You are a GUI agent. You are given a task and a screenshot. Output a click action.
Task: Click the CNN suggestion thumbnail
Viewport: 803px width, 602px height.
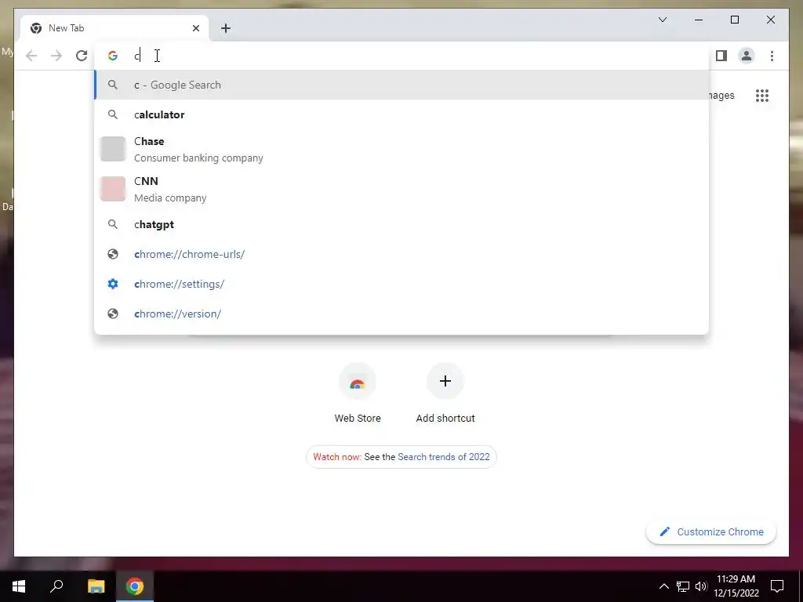[x=113, y=189]
